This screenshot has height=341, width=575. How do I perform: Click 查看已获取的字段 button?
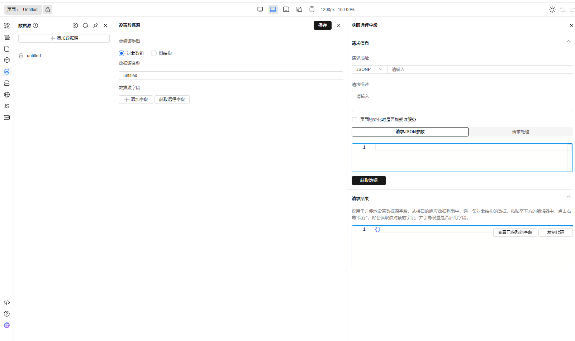click(515, 232)
